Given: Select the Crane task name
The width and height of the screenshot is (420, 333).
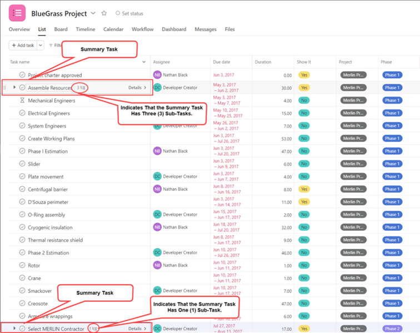Looking at the screenshot, I should (34, 278).
